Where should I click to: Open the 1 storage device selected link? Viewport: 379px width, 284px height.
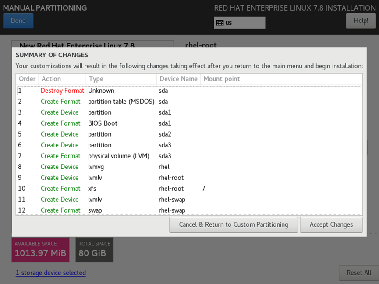tap(51, 273)
